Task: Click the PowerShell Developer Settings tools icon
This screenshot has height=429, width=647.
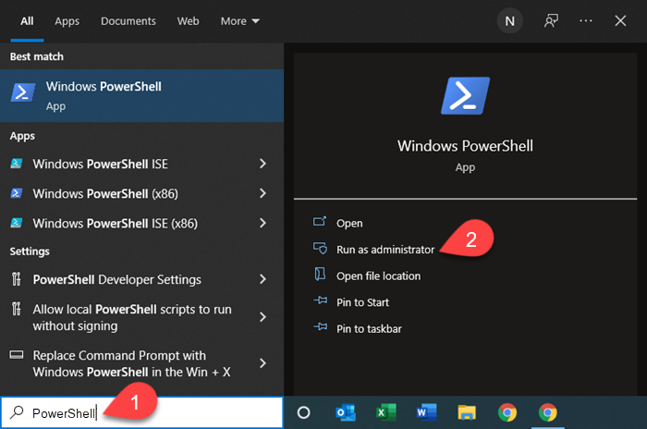Action: 16,279
